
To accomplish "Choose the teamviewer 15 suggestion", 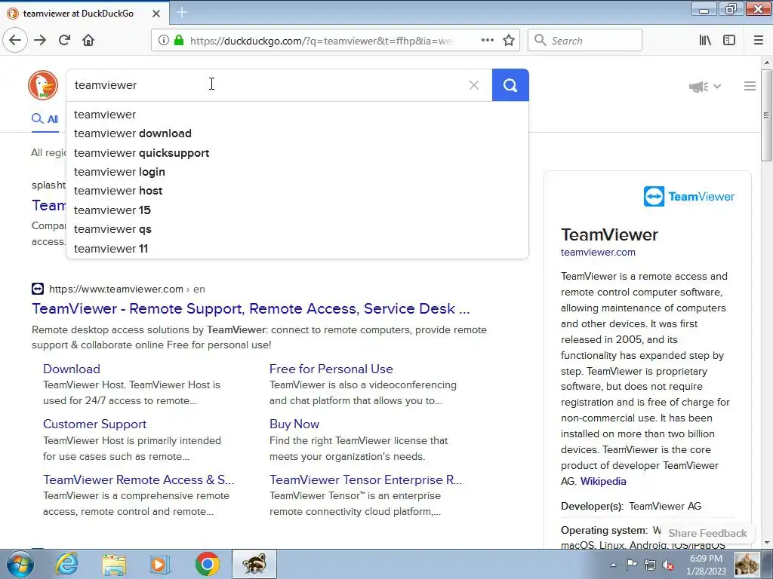I will [297, 210].
